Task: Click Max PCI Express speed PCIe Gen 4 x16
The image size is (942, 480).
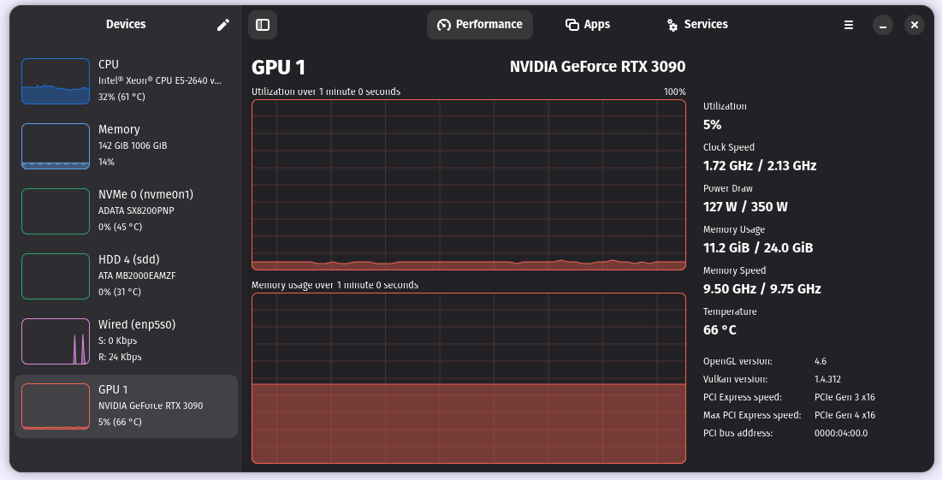Action: pyautogui.click(x=844, y=415)
